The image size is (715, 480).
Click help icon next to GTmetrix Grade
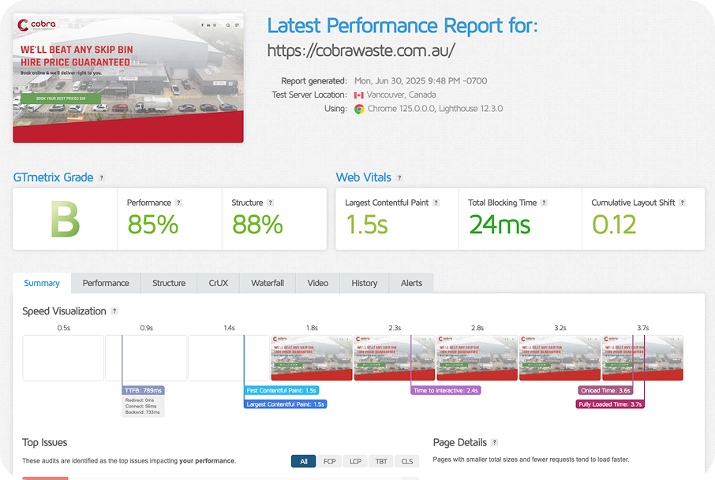click(x=102, y=178)
